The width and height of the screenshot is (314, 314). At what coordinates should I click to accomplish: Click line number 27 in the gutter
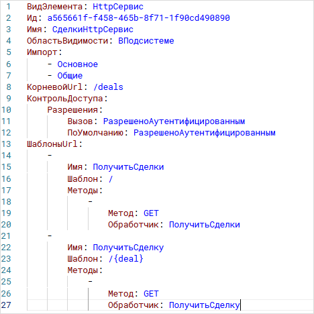tap(6, 305)
